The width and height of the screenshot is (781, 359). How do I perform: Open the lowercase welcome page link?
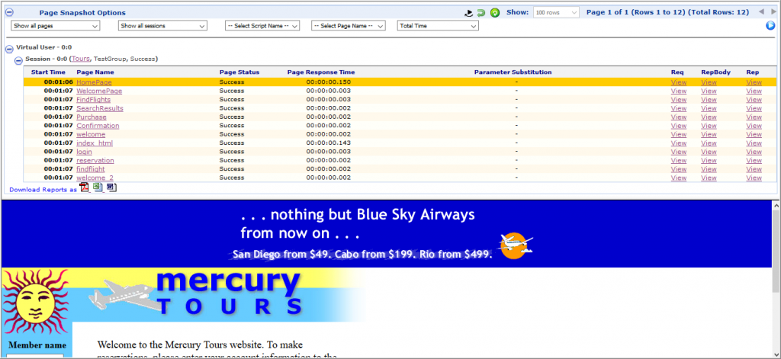pos(91,134)
